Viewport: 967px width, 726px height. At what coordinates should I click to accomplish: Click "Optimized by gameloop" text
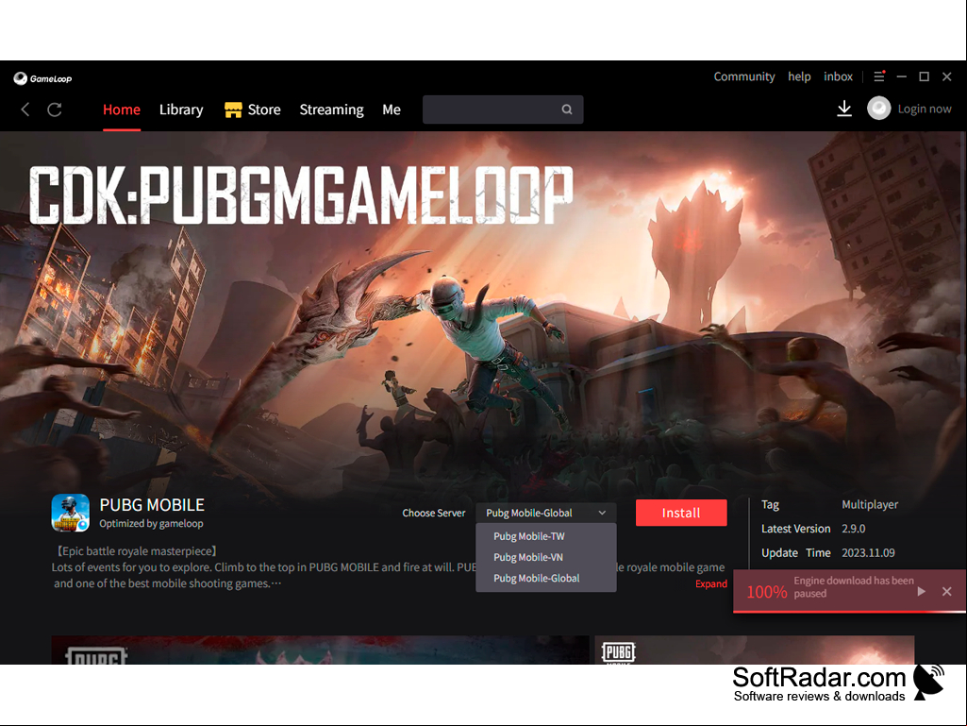[151, 524]
